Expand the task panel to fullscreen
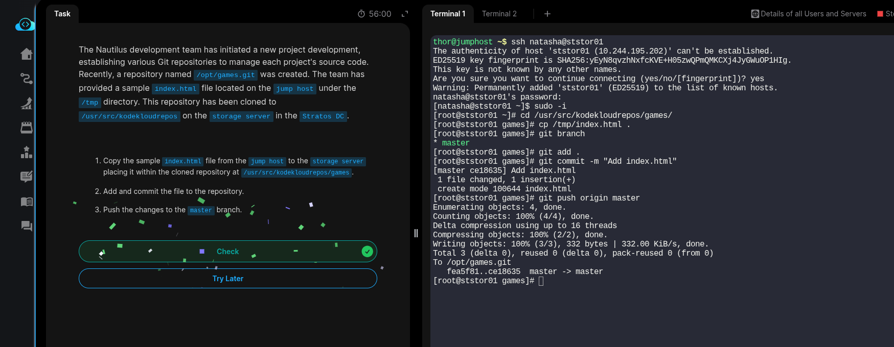The height and width of the screenshot is (347, 894). coord(405,14)
